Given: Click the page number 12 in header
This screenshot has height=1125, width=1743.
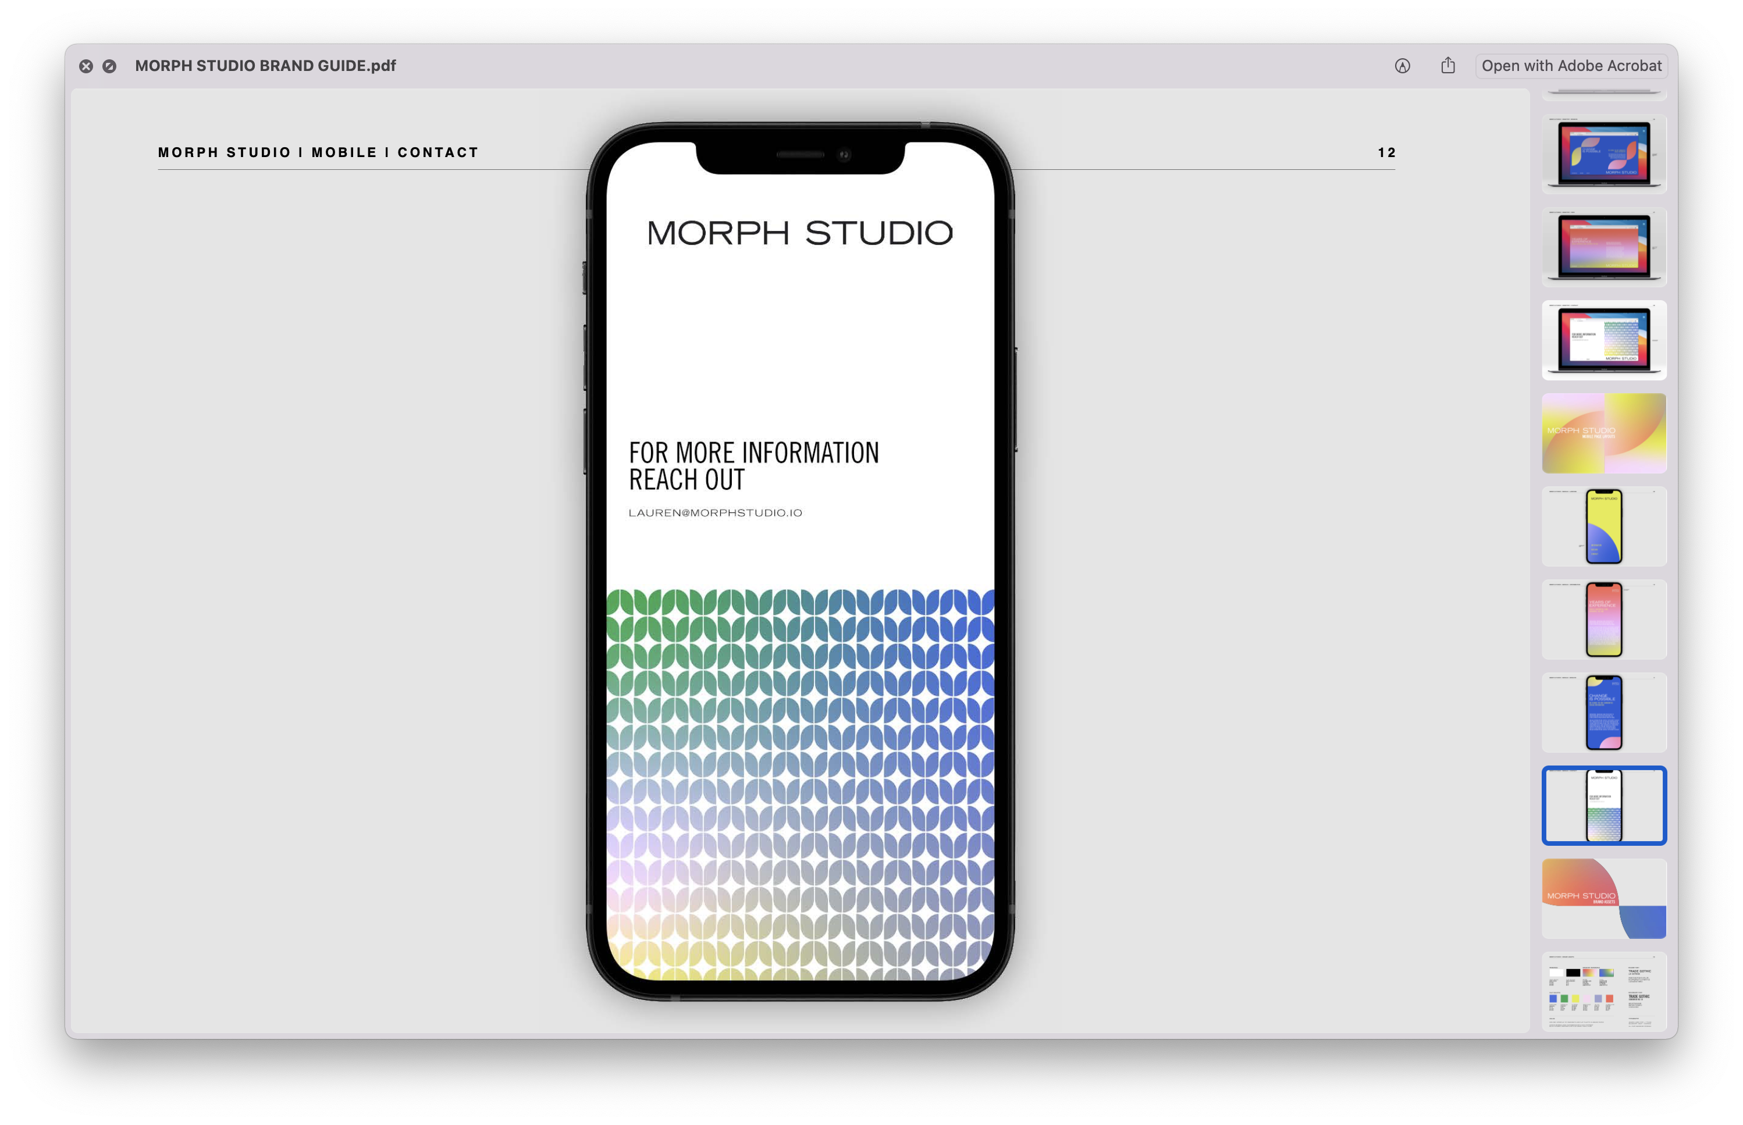Looking at the screenshot, I should point(1386,152).
